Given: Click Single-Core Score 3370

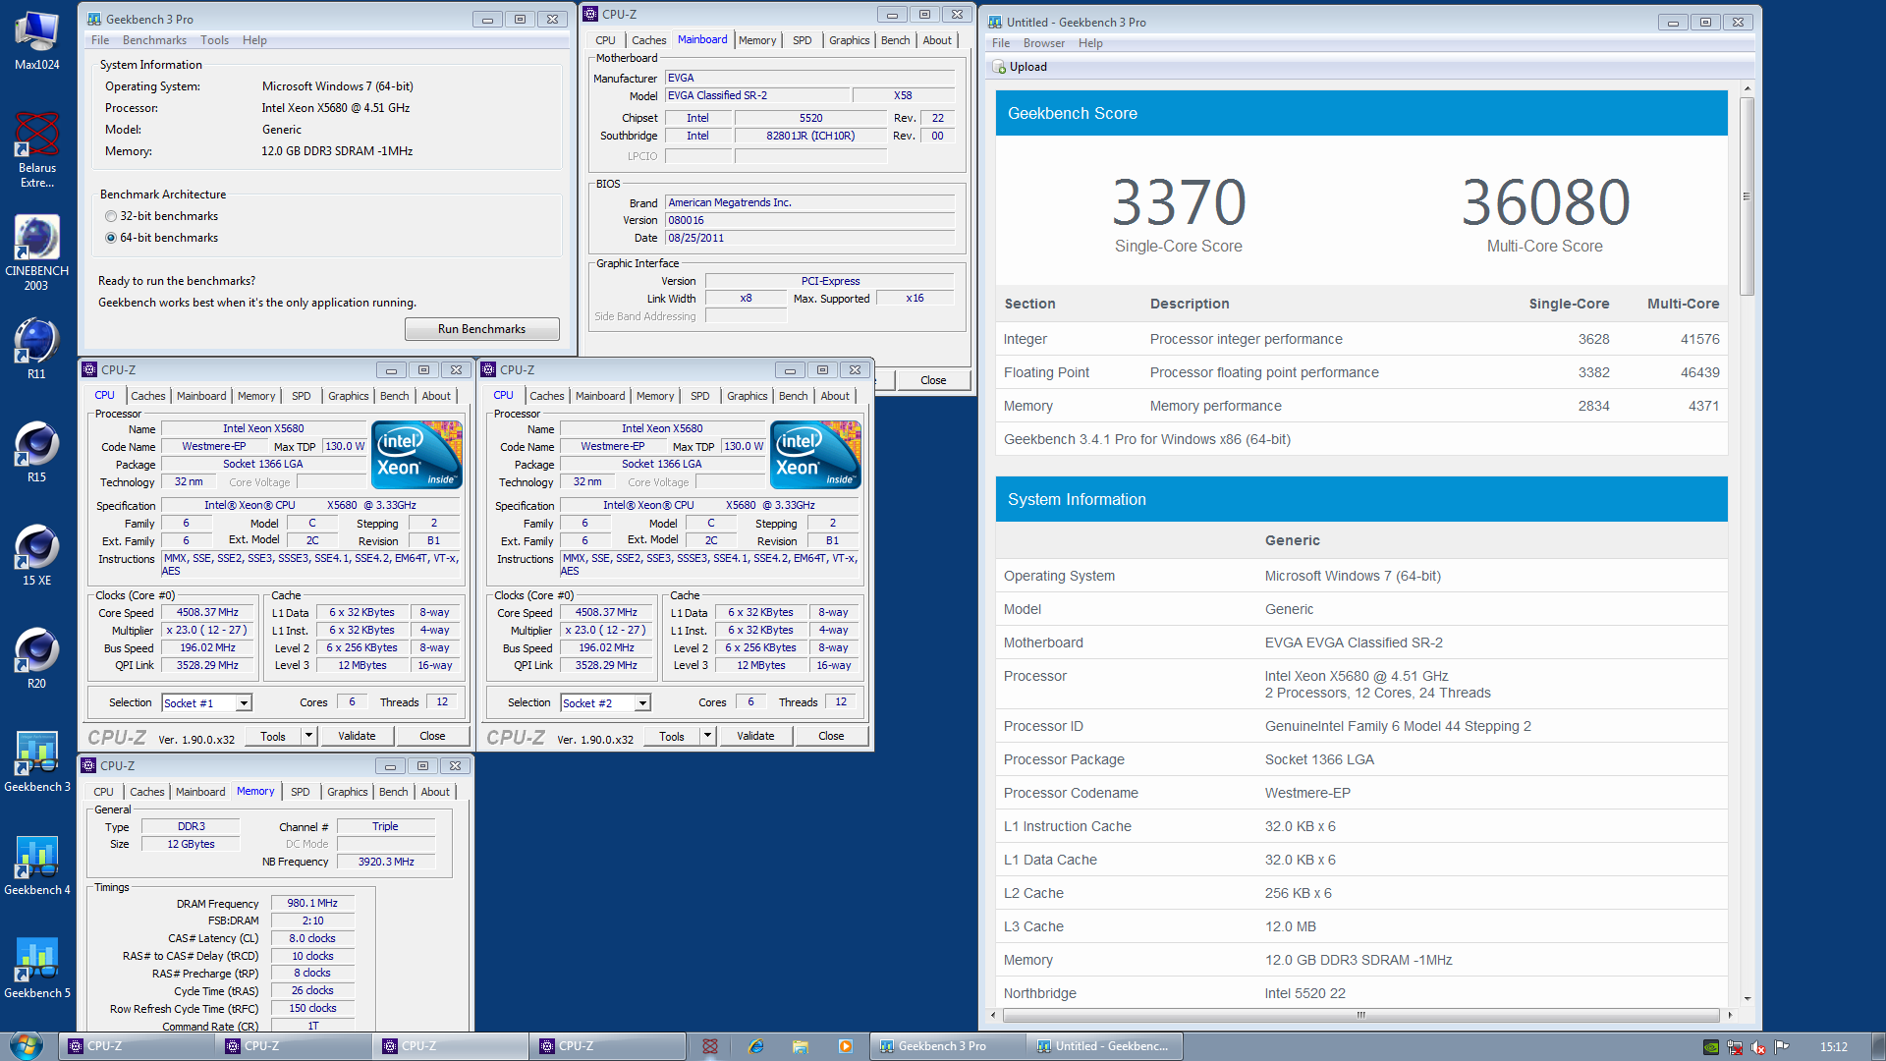Looking at the screenshot, I should click(x=1179, y=201).
